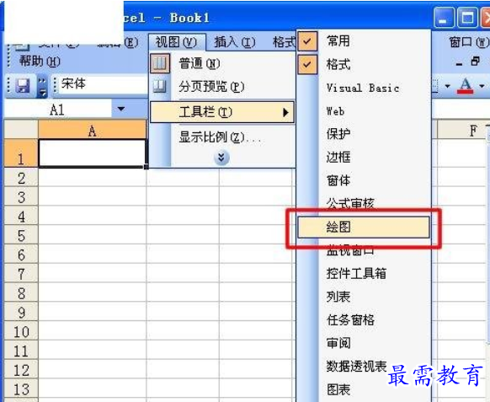Image resolution: width=490 pixels, height=402 pixels.
Task: Select row 5 header
Action: [21, 235]
